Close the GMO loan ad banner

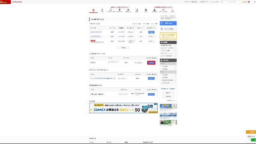[156, 104]
